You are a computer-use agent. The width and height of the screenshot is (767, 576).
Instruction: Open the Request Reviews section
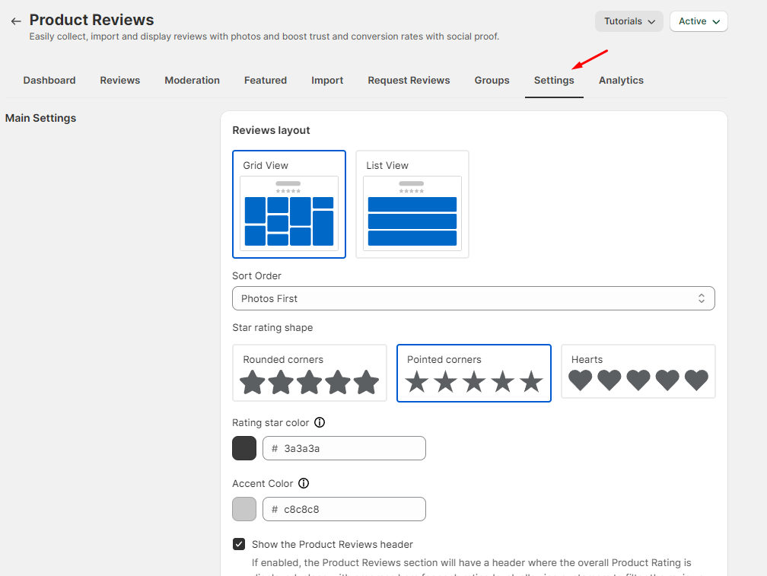point(409,80)
